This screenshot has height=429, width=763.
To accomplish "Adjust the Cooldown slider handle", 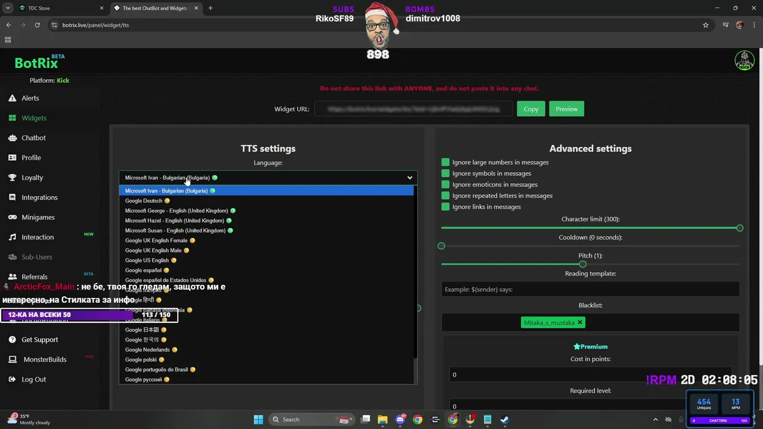I will point(441,246).
